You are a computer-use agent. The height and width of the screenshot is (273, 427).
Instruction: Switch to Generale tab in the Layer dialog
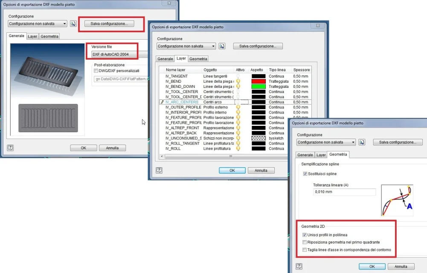click(165, 59)
